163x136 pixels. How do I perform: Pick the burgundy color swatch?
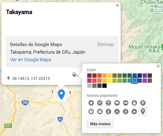(x=89, y=76)
